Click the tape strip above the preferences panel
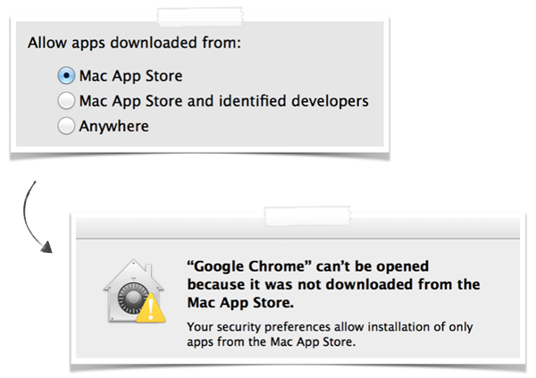This screenshot has height=378, width=536. [x=200, y=17]
